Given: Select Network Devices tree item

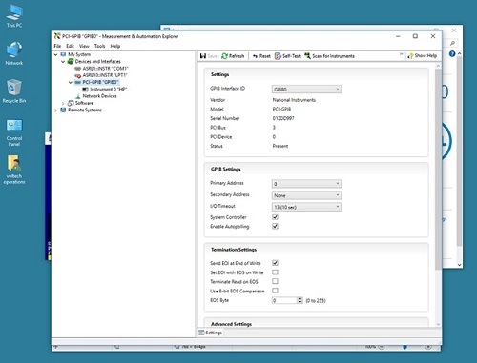Looking at the screenshot, I should click(99, 96).
